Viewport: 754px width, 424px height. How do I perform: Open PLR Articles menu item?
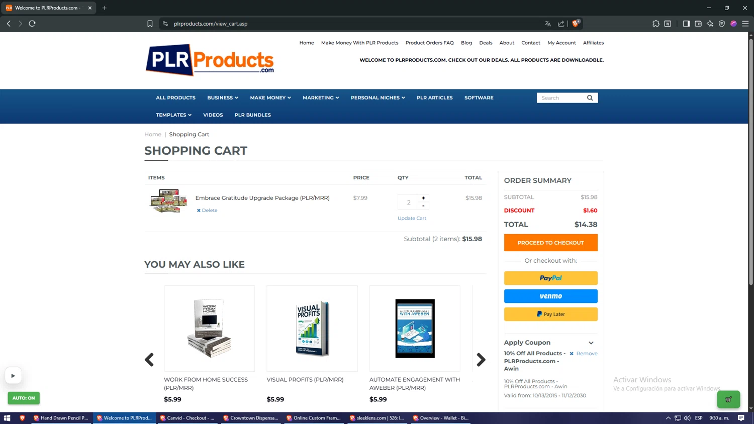pyautogui.click(x=434, y=98)
